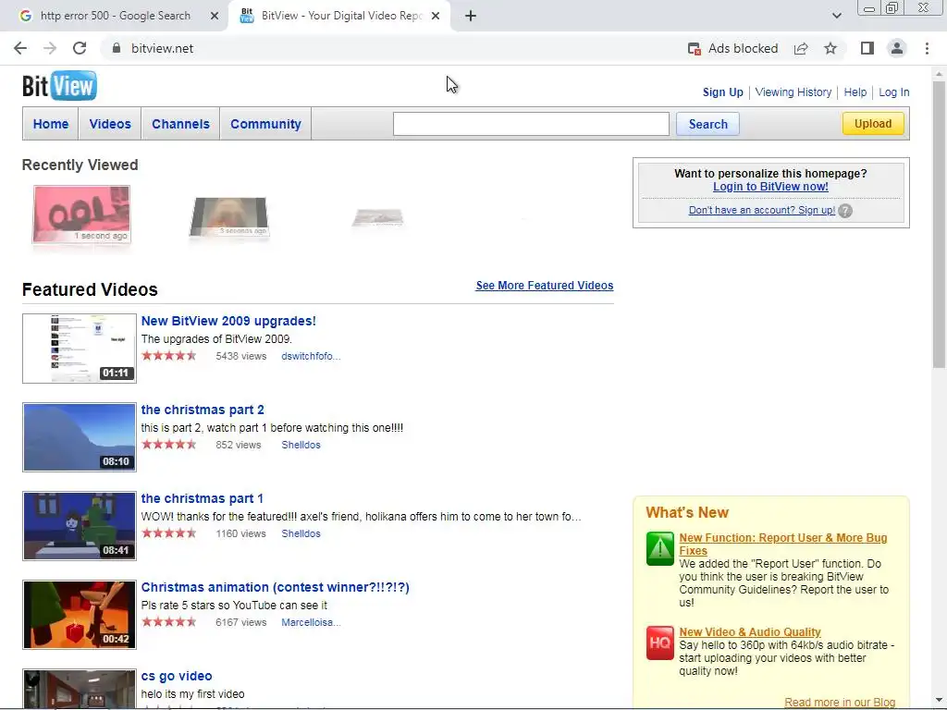
Task: Click the Search button
Action: [x=707, y=124]
